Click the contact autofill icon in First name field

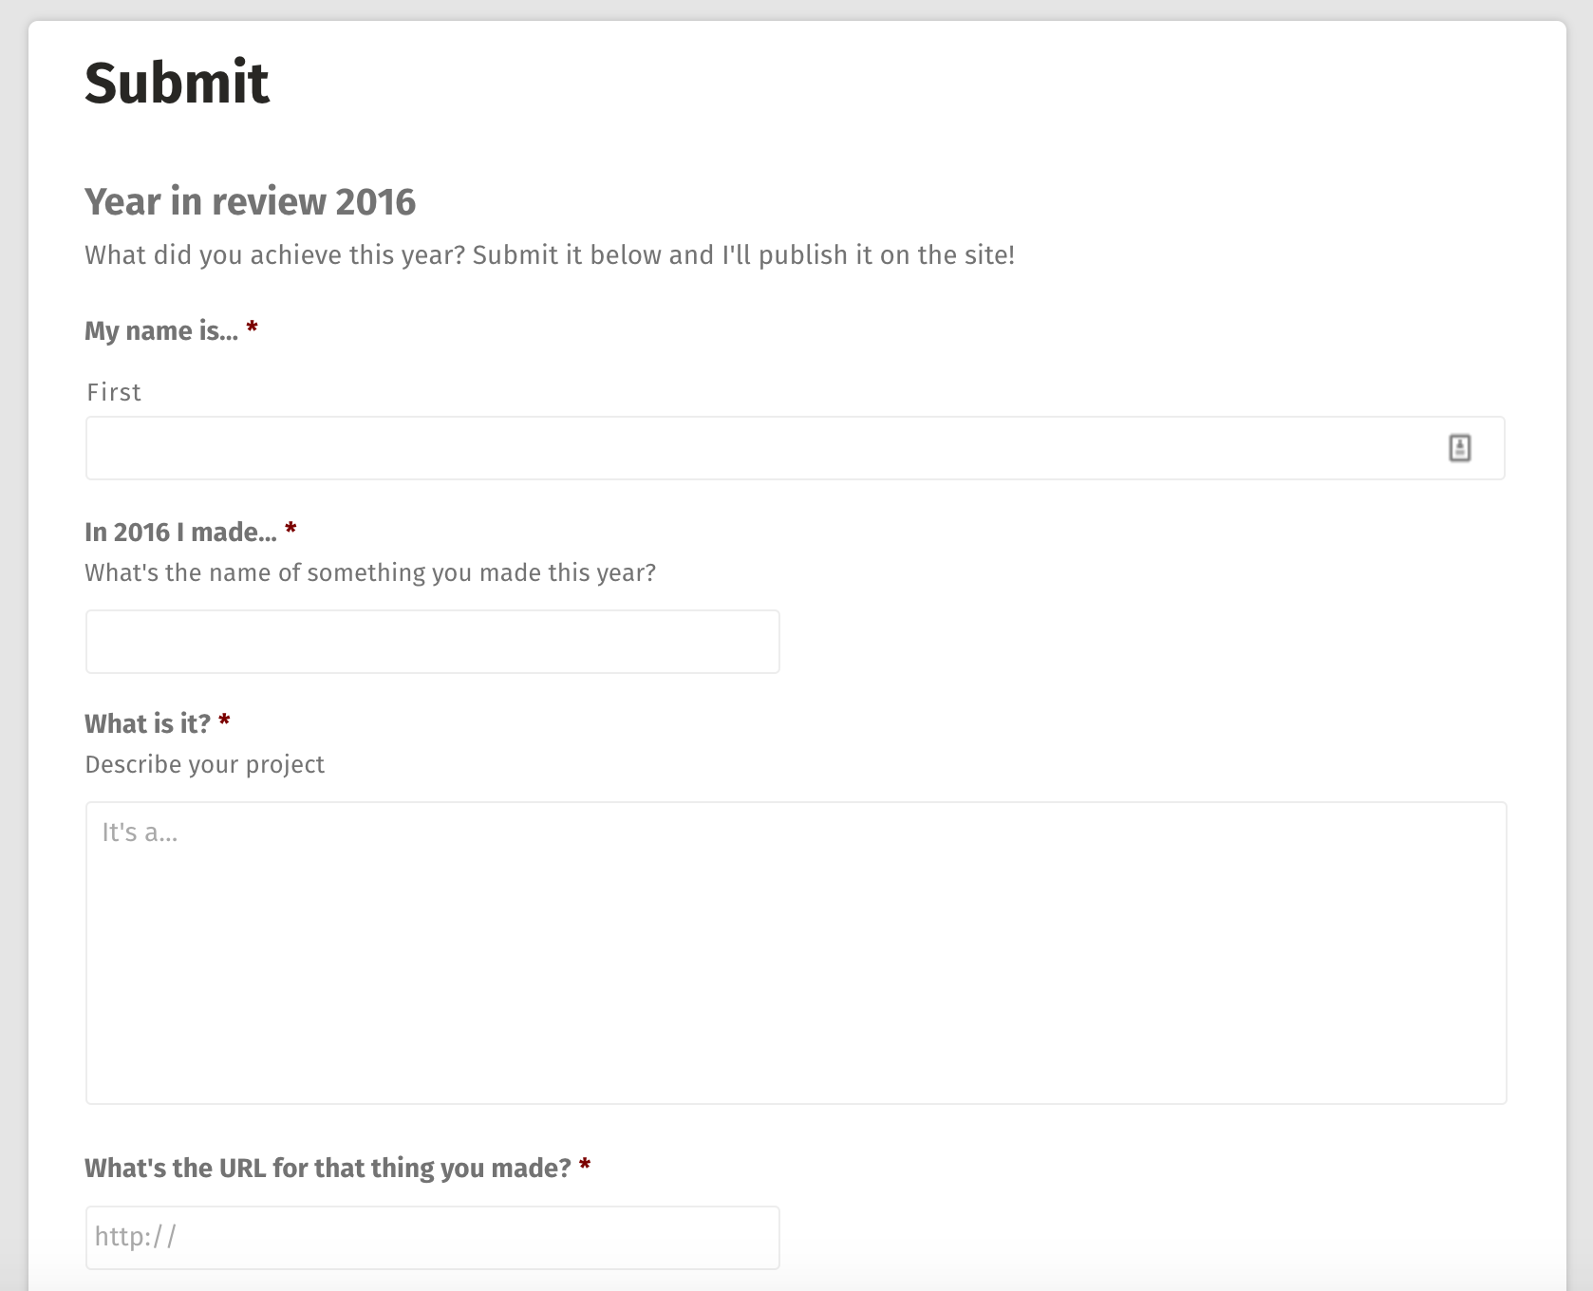click(x=1459, y=448)
